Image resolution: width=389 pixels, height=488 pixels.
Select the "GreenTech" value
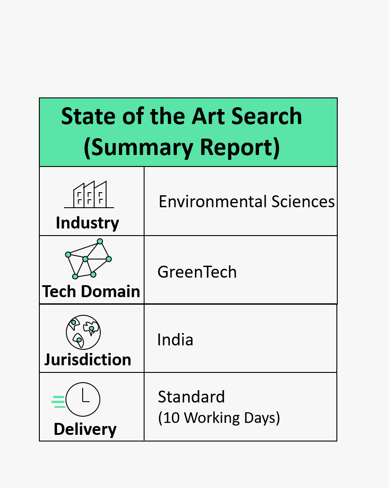197,271
